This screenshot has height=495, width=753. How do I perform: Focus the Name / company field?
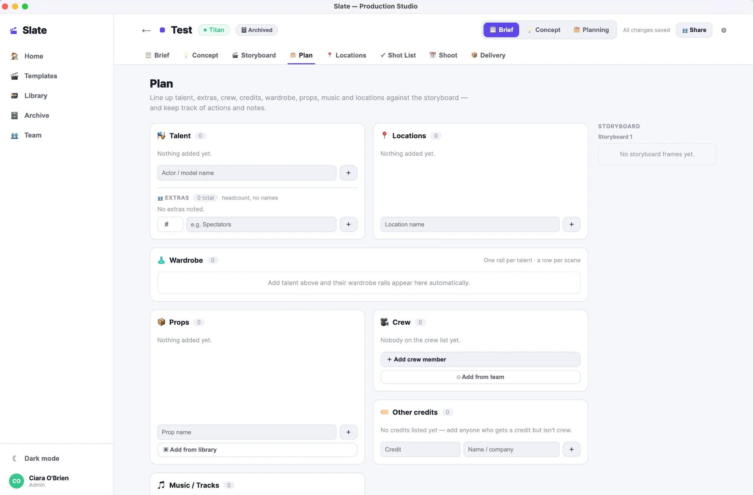511,449
